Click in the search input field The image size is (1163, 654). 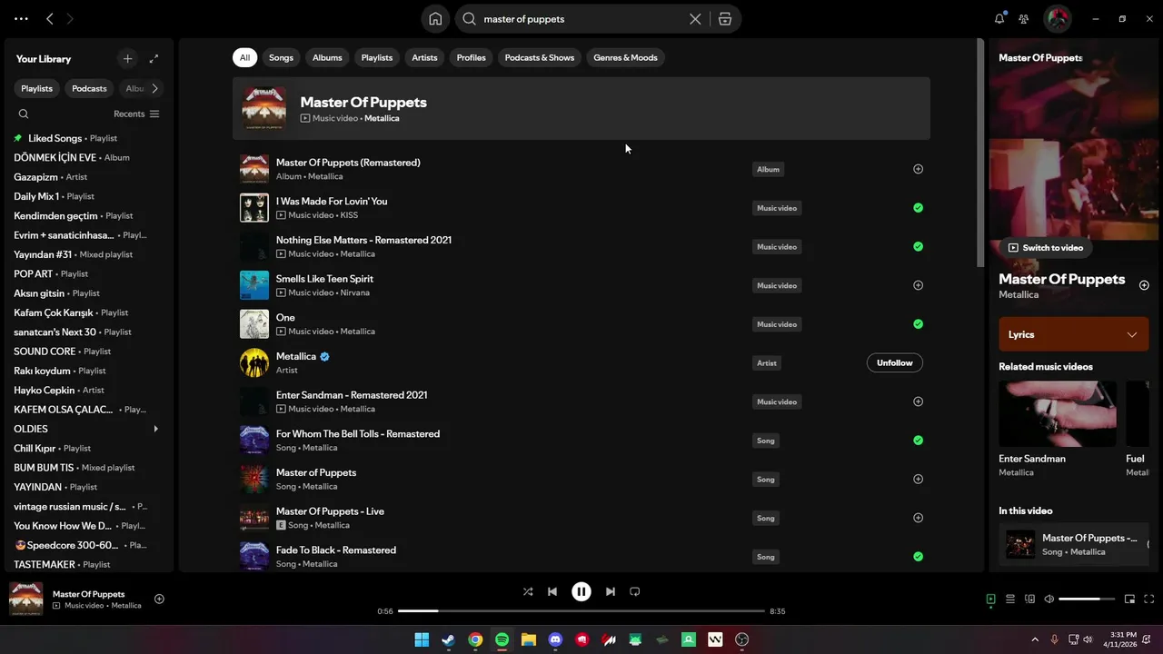[581, 19]
